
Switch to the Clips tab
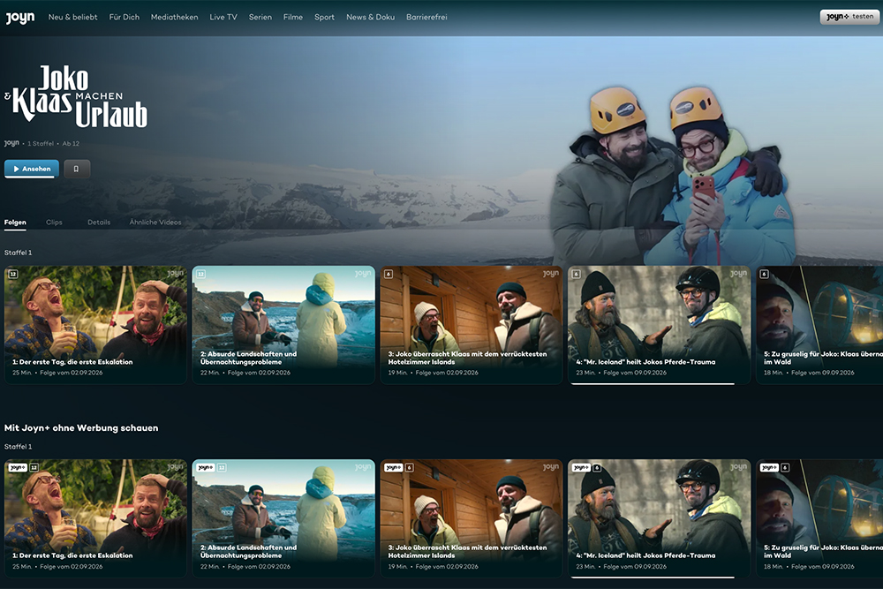[x=54, y=223]
